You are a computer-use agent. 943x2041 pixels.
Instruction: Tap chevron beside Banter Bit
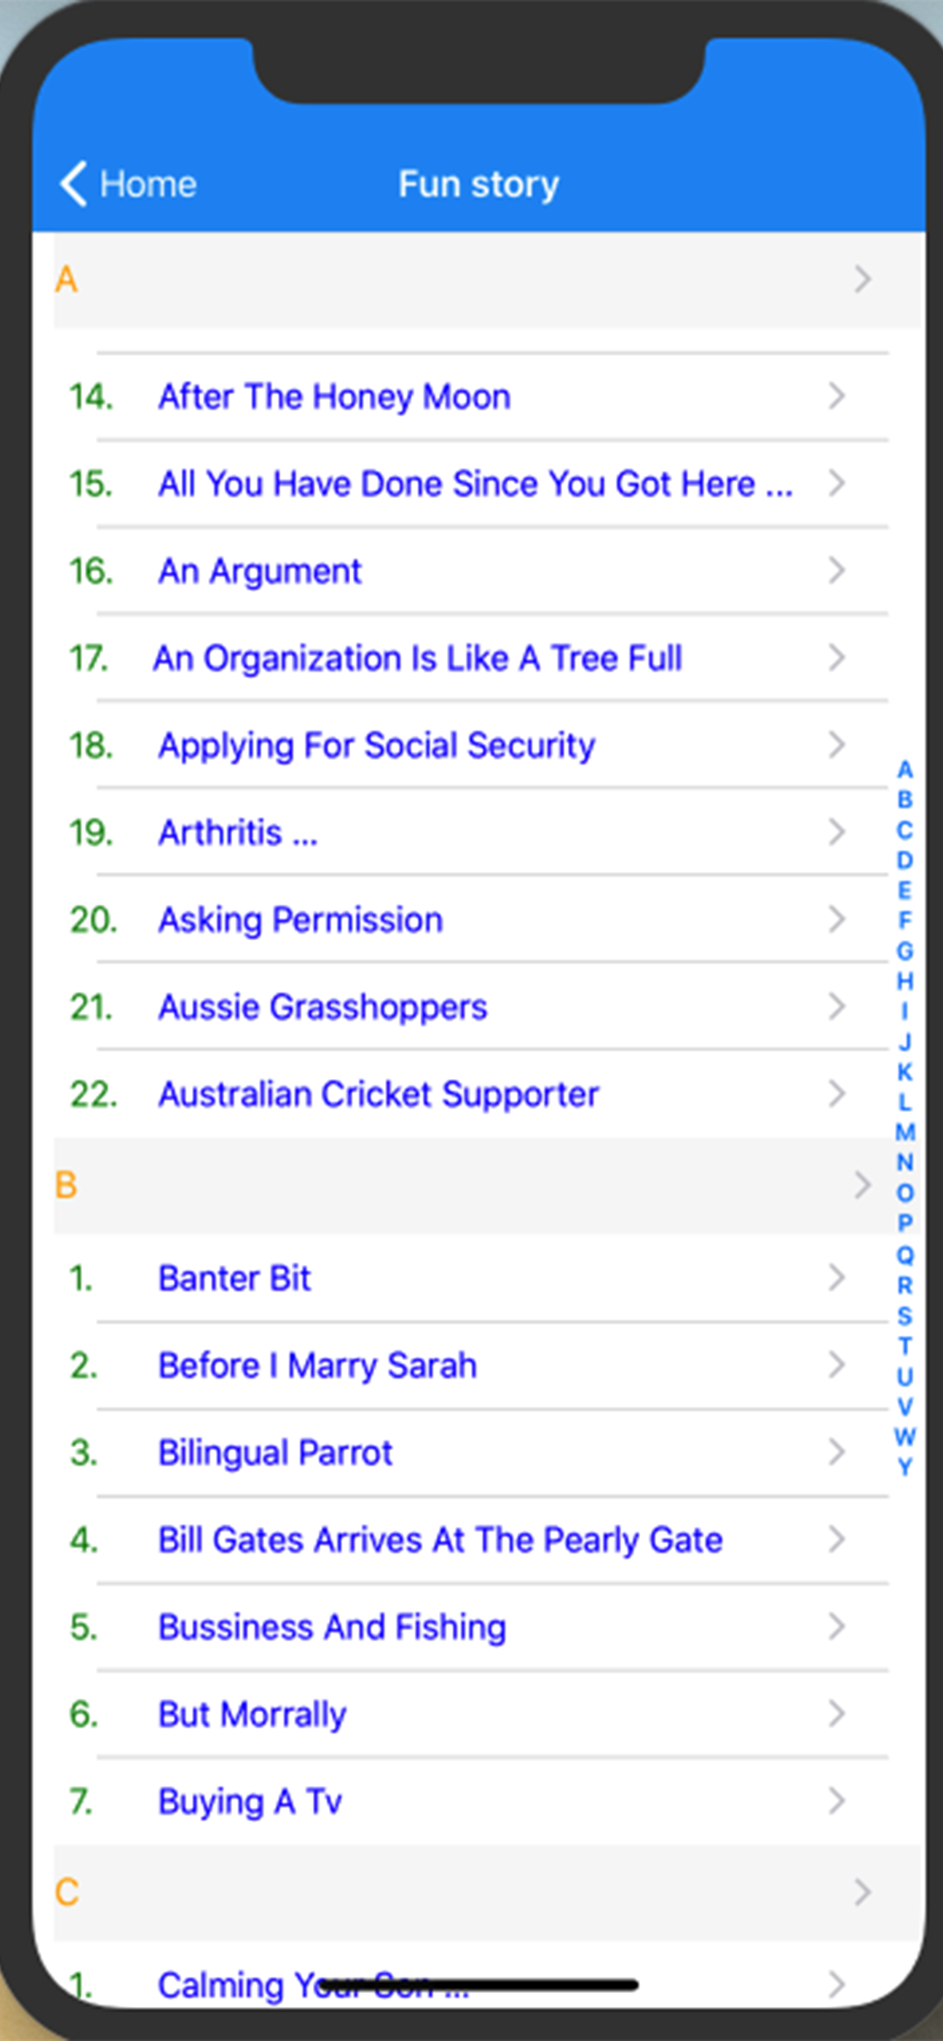pyautogui.click(x=836, y=1277)
